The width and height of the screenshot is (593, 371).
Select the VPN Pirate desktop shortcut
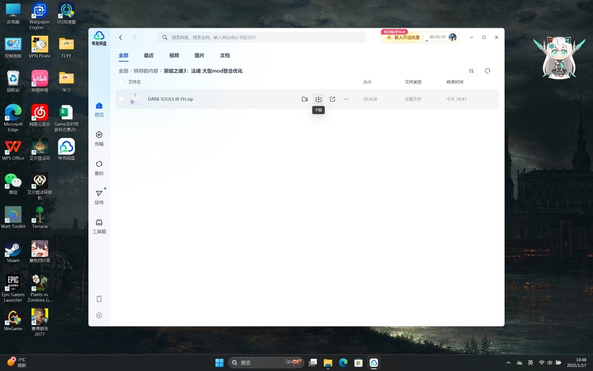[x=40, y=47]
